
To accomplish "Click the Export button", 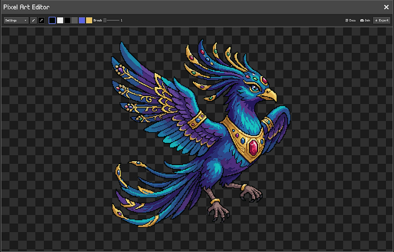I will (381, 20).
